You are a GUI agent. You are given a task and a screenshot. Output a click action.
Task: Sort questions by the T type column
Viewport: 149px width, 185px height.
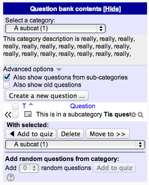(24, 106)
